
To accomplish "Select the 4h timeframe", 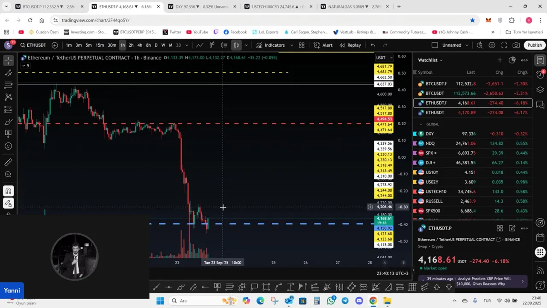I will (140, 45).
